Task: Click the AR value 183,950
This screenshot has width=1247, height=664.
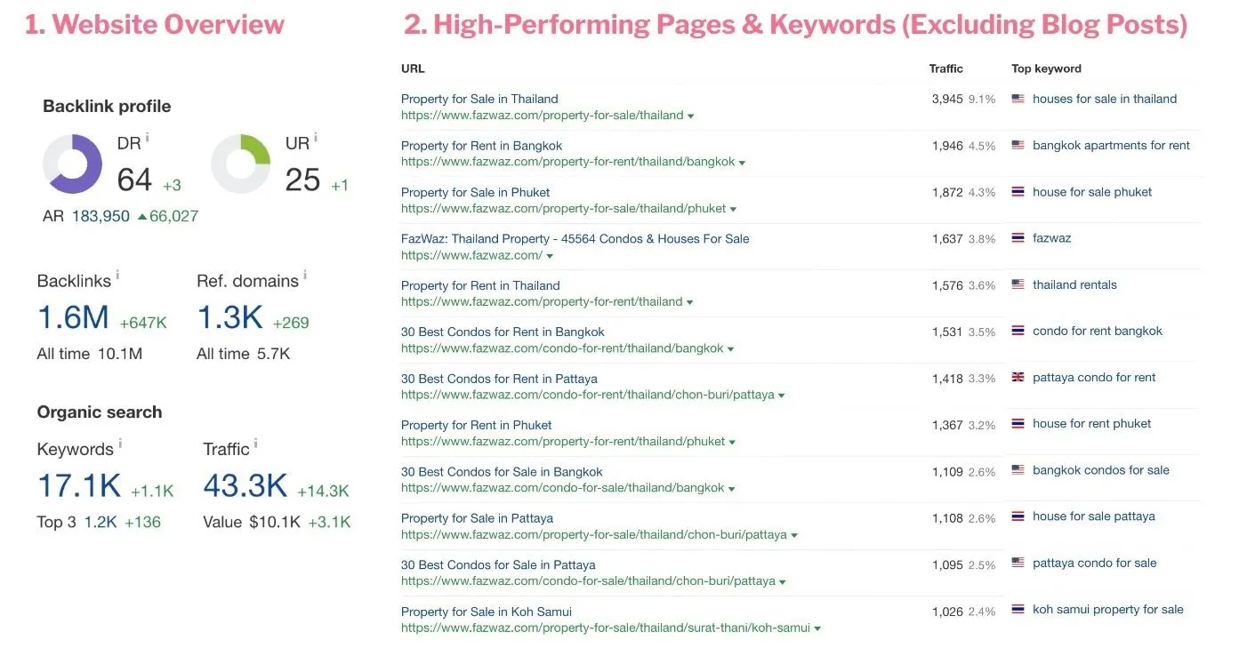Action: 100,216
